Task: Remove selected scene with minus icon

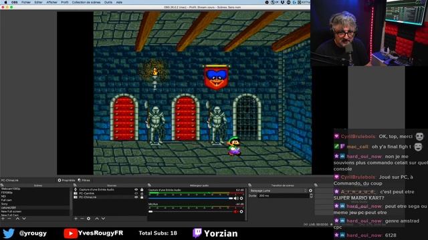Action: [x=9, y=219]
